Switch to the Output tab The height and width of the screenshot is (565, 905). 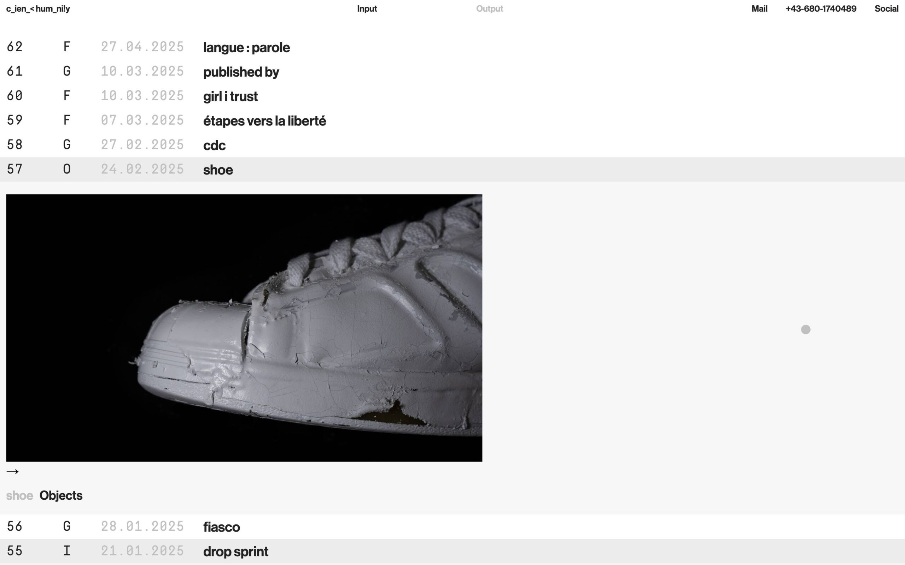[x=489, y=8]
